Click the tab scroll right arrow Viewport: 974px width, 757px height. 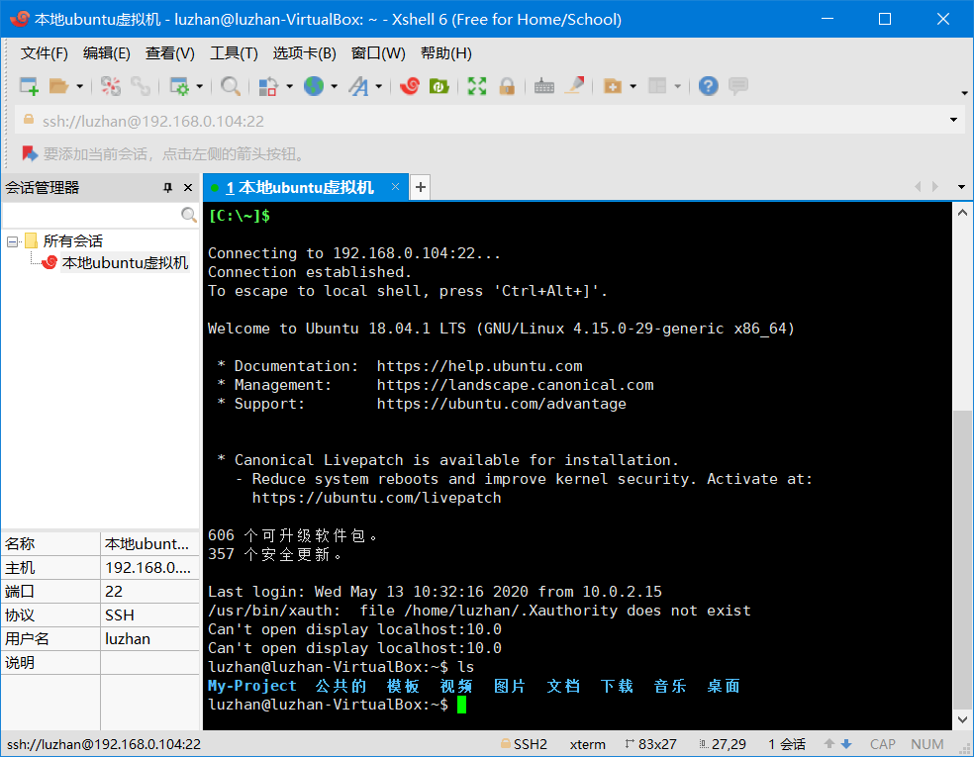934,187
